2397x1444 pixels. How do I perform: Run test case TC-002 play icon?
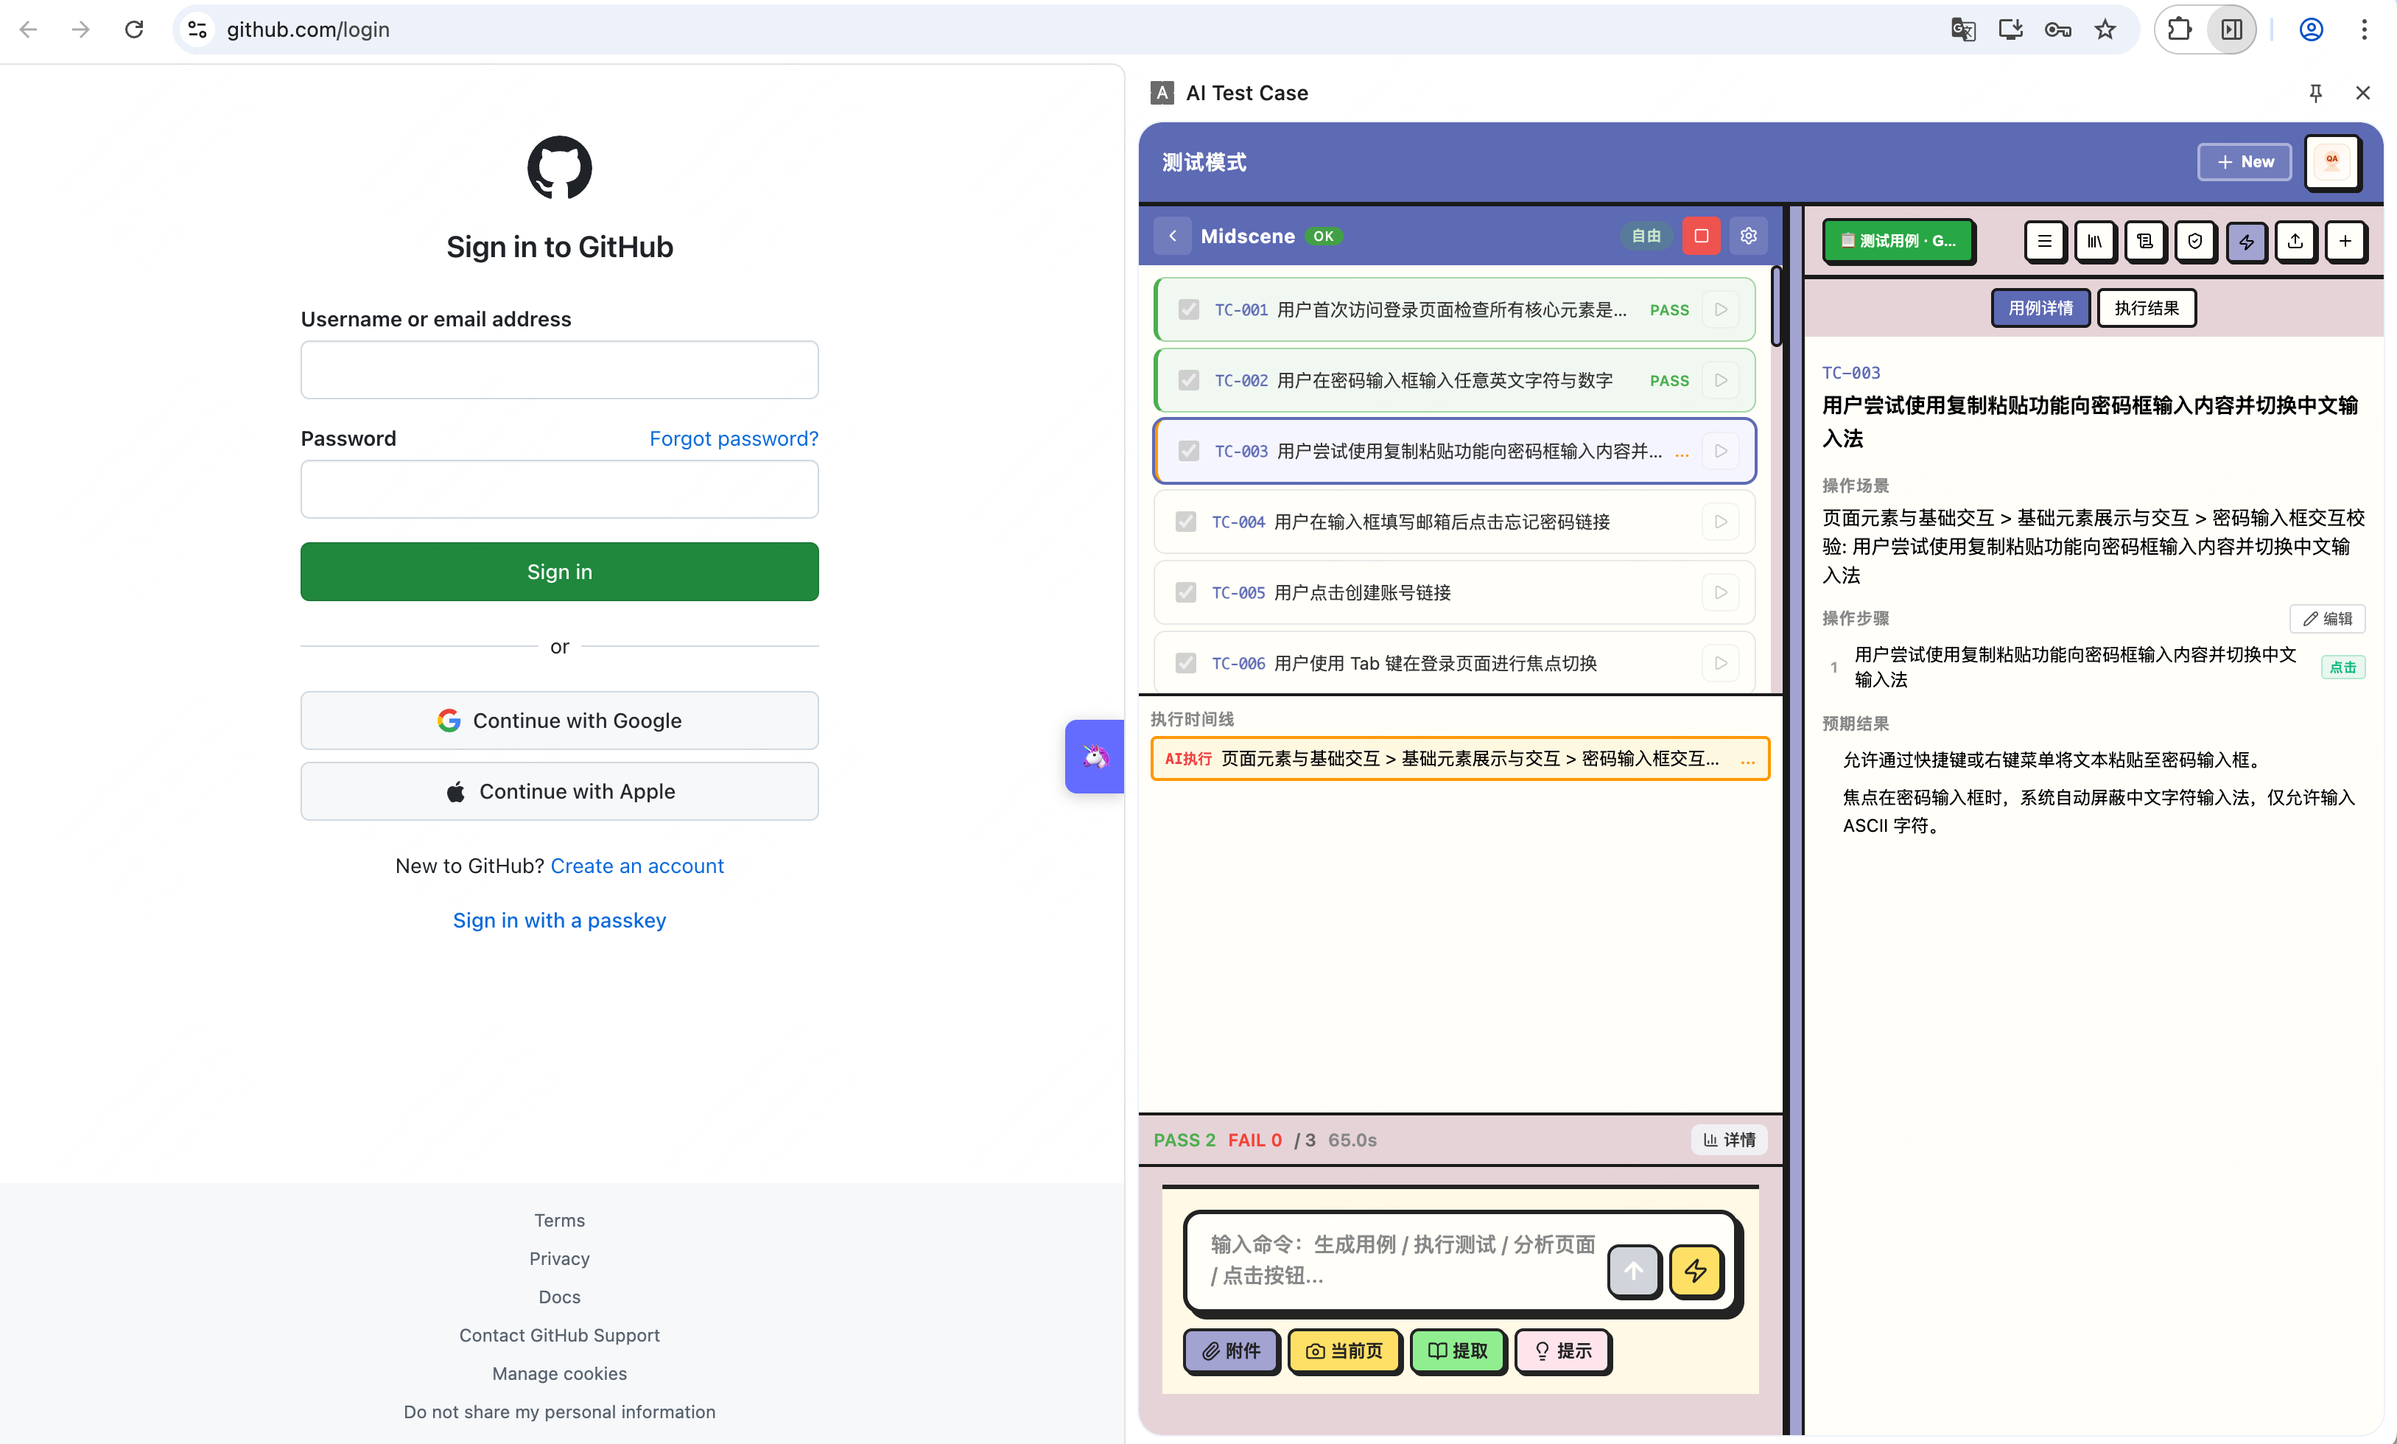(1721, 380)
